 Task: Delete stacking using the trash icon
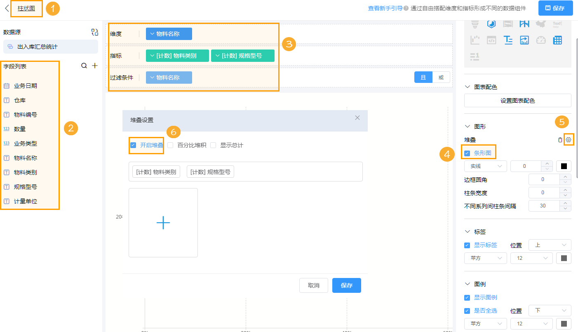pyautogui.click(x=560, y=139)
